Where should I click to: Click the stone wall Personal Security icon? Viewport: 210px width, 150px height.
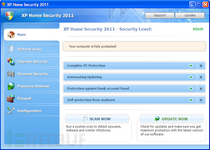11,74
